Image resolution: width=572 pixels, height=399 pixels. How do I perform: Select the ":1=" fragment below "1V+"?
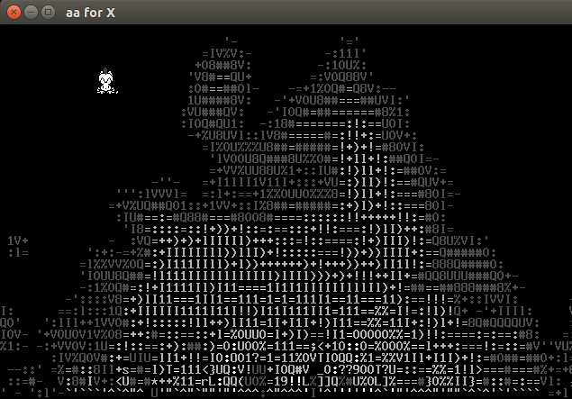(18, 252)
